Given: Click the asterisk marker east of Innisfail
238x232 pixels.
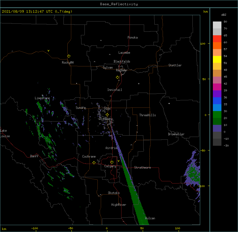Looking at the screenshot, I should (x=139, y=83).
